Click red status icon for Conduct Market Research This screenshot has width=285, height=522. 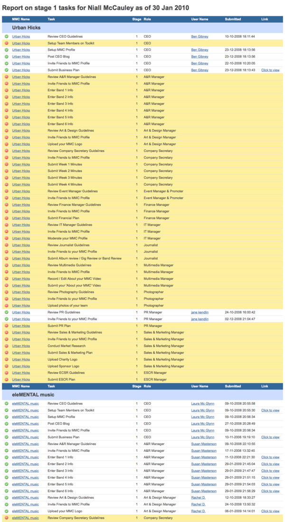[x=7, y=346]
